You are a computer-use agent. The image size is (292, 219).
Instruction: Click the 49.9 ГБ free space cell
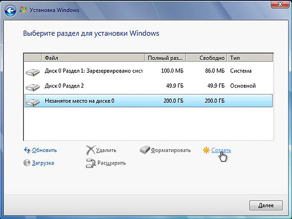coord(216,86)
